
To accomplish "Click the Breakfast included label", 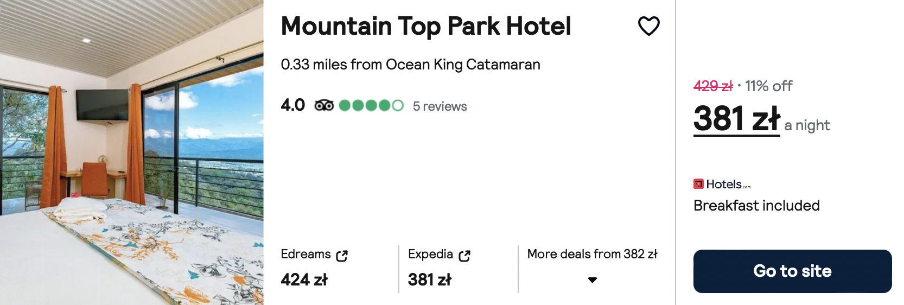I will tap(756, 206).
